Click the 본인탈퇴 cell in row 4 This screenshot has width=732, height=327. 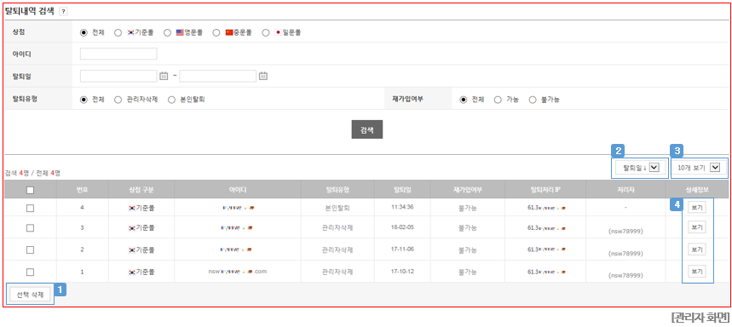[x=337, y=209]
